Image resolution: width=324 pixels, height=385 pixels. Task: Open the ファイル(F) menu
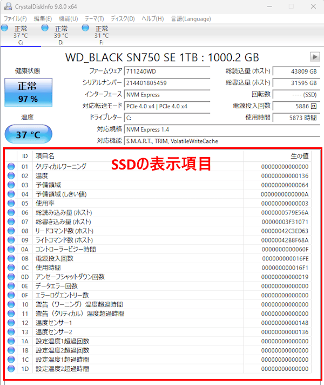pyautogui.click(x=15, y=19)
